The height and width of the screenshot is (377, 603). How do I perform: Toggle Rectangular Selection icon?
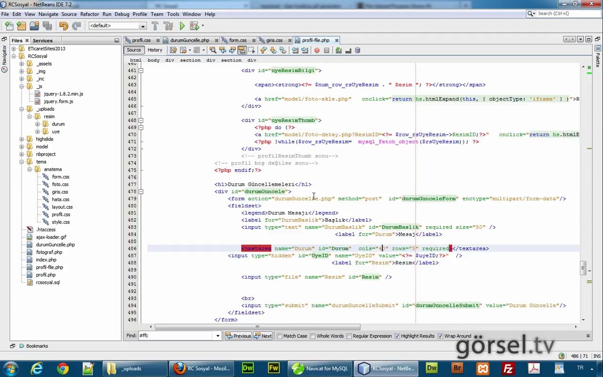point(252,50)
